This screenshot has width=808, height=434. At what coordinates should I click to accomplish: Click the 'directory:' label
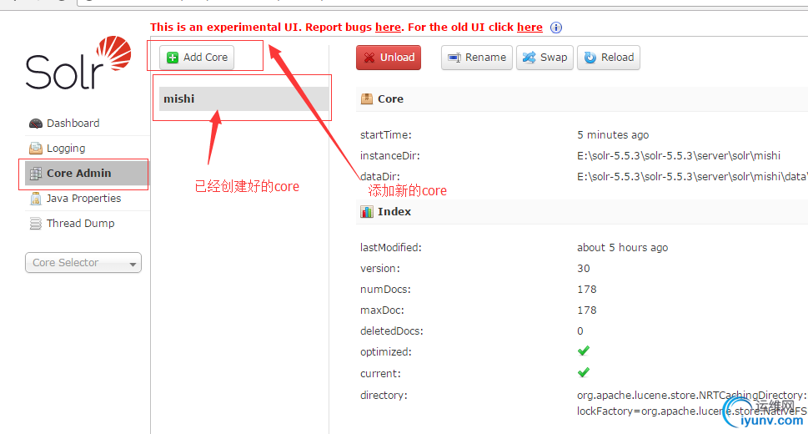click(x=384, y=396)
